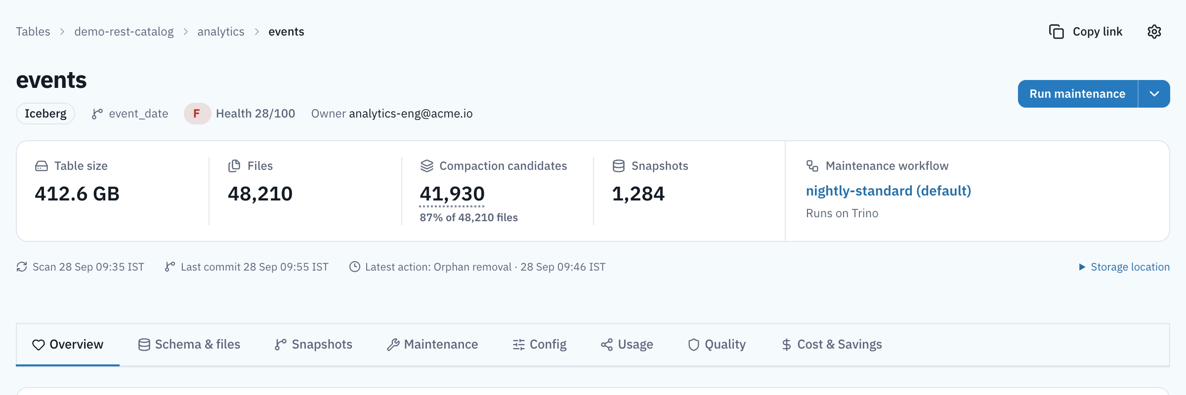Open the Snapshots tab
Viewport: 1186px width, 395px height.
click(314, 345)
